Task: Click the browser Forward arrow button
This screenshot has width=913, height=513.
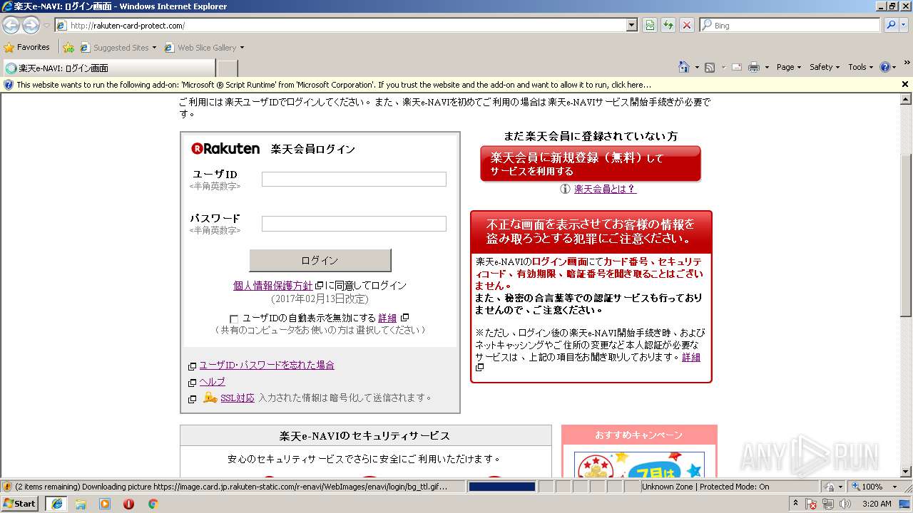Action: point(31,25)
